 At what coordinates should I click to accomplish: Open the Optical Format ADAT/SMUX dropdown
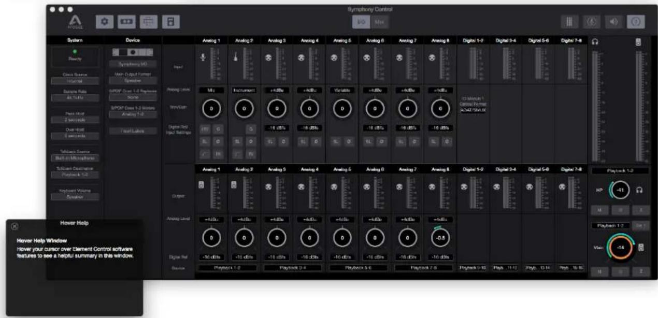coord(472,110)
